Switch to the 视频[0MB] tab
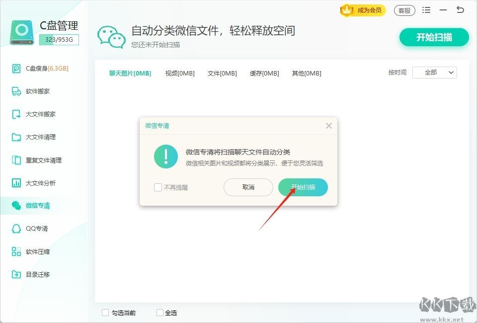 pos(179,74)
